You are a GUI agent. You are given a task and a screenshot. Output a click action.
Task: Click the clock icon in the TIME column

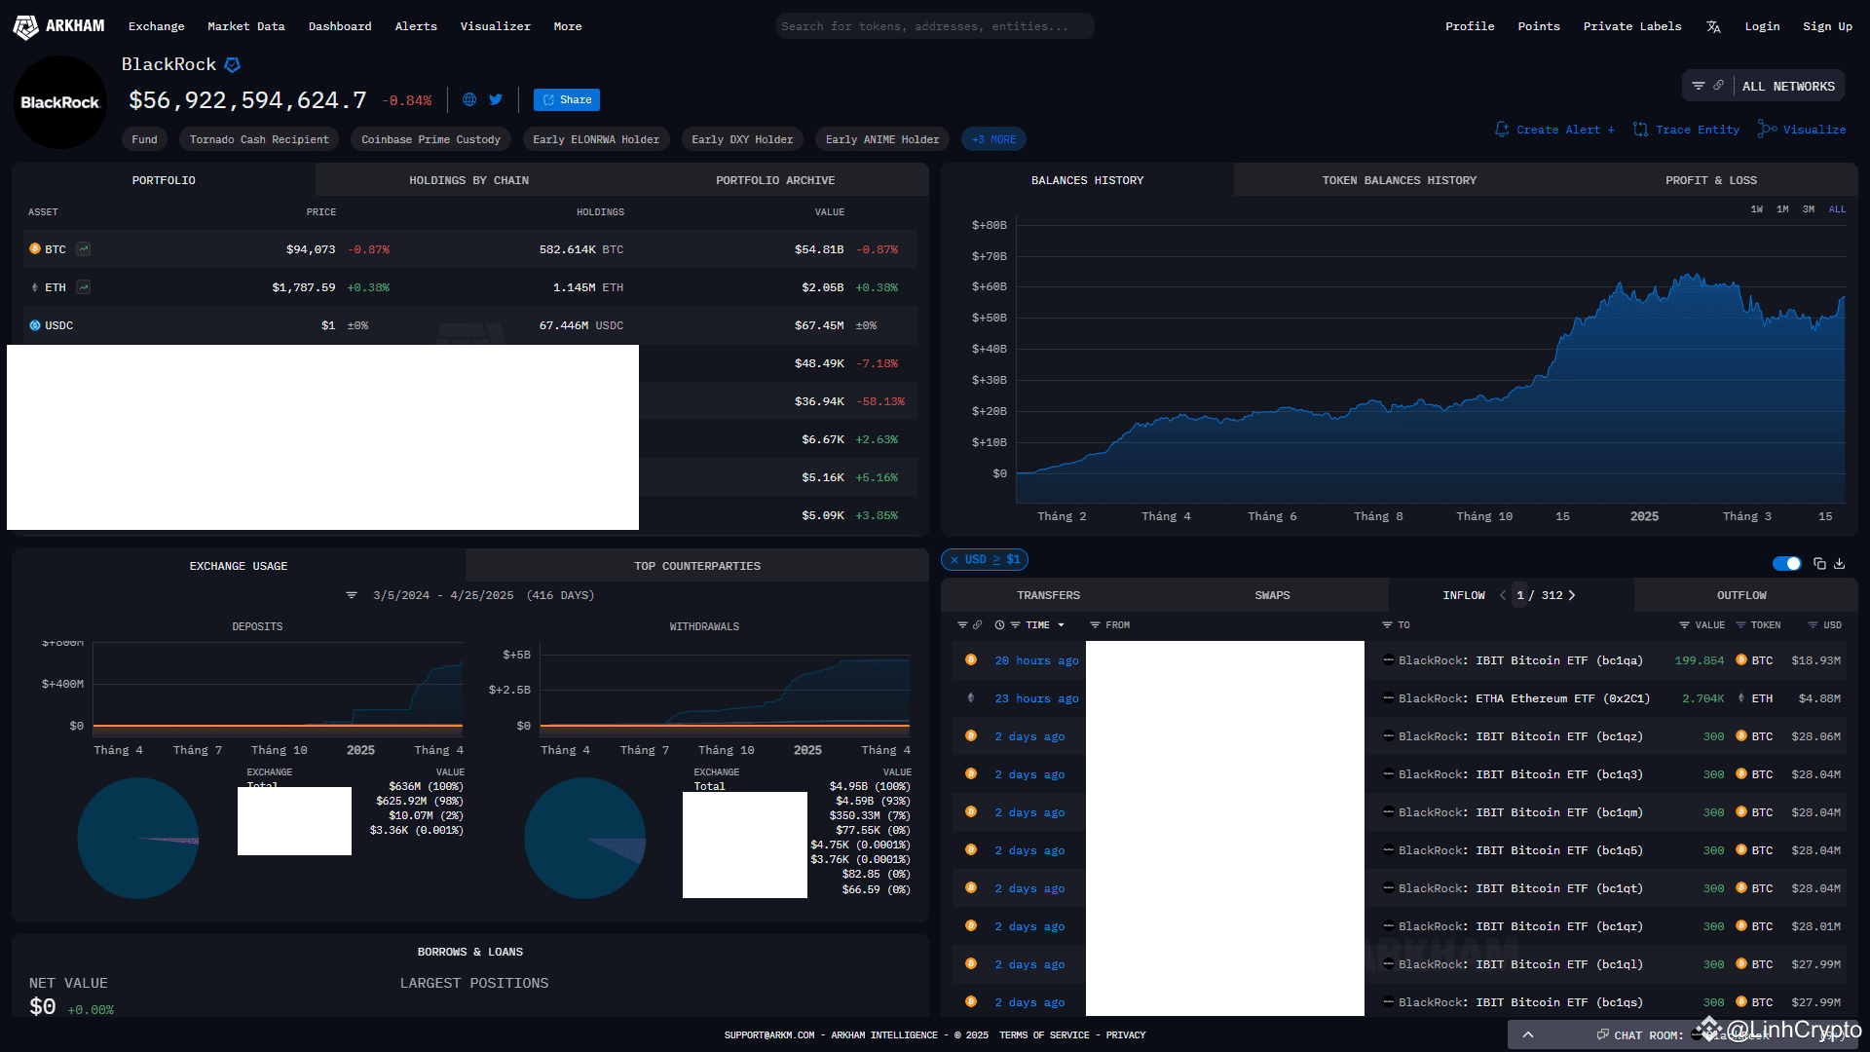point(998,624)
